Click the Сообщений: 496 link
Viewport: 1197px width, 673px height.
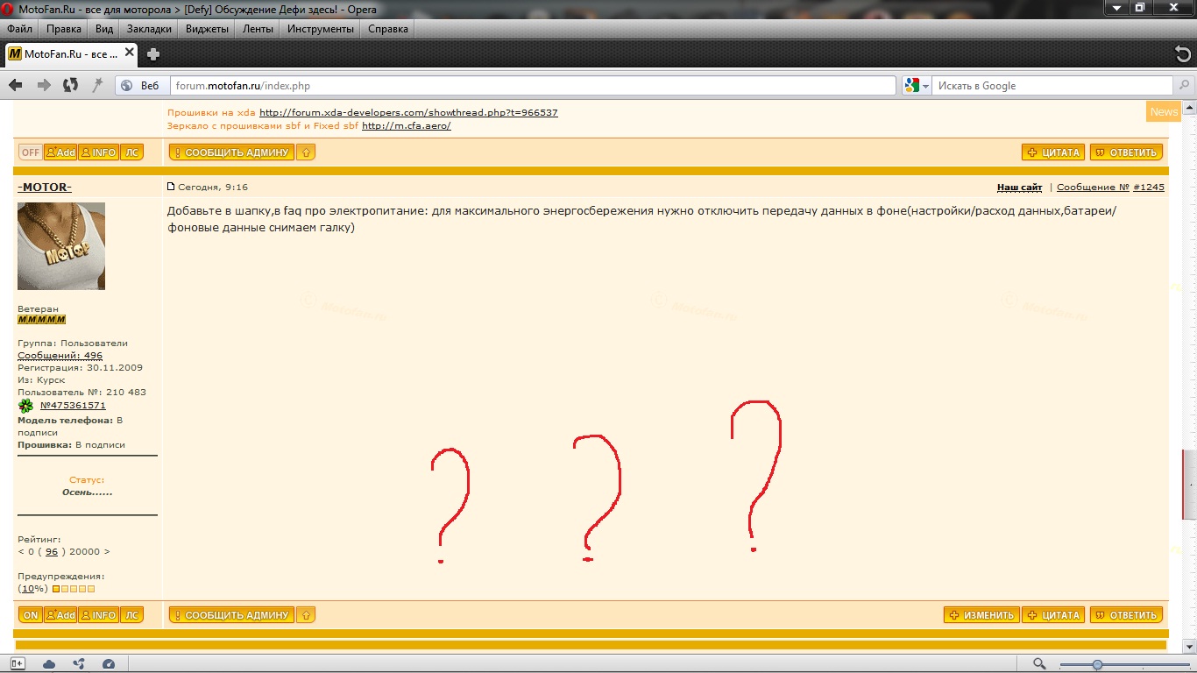coord(60,355)
